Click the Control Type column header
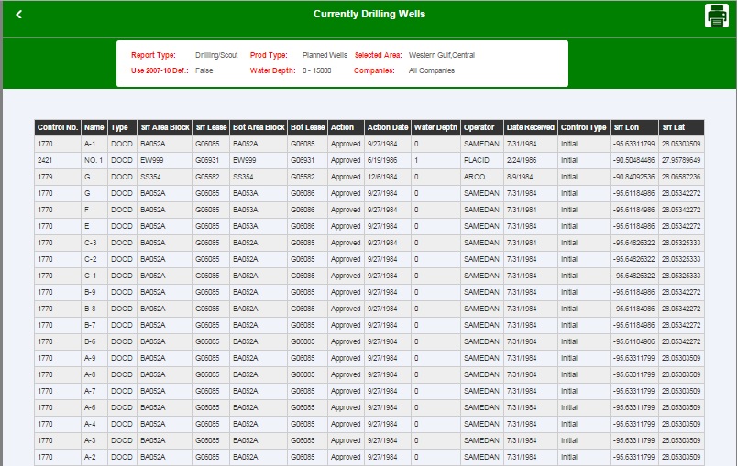 [x=584, y=127]
